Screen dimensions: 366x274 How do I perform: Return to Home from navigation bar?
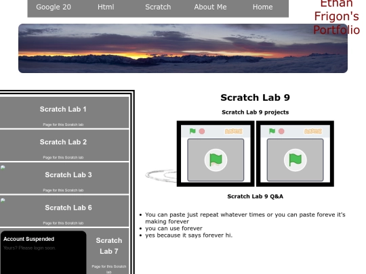tap(262, 7)
